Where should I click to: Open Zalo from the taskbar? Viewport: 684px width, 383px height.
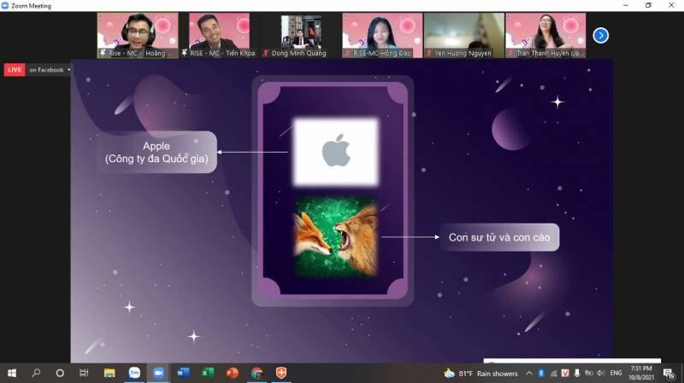point(133,373)
